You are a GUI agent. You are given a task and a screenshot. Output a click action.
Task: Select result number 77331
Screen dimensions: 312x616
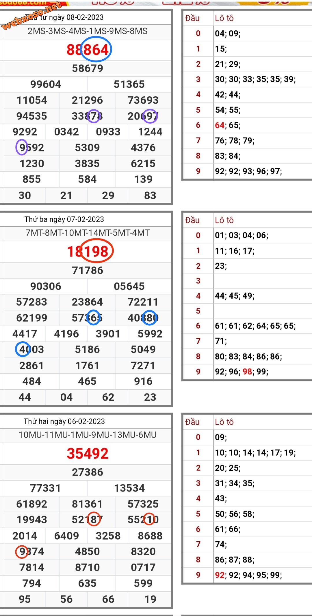coord(46,488)
